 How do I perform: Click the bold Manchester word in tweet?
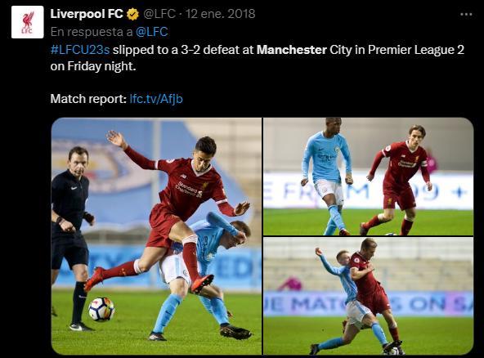pos(292,50)
